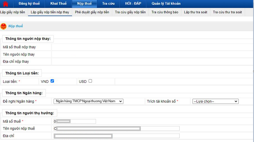This screenshot has width=254, height=142.
Task: Click the red home icon
Action: click(5, 4)
